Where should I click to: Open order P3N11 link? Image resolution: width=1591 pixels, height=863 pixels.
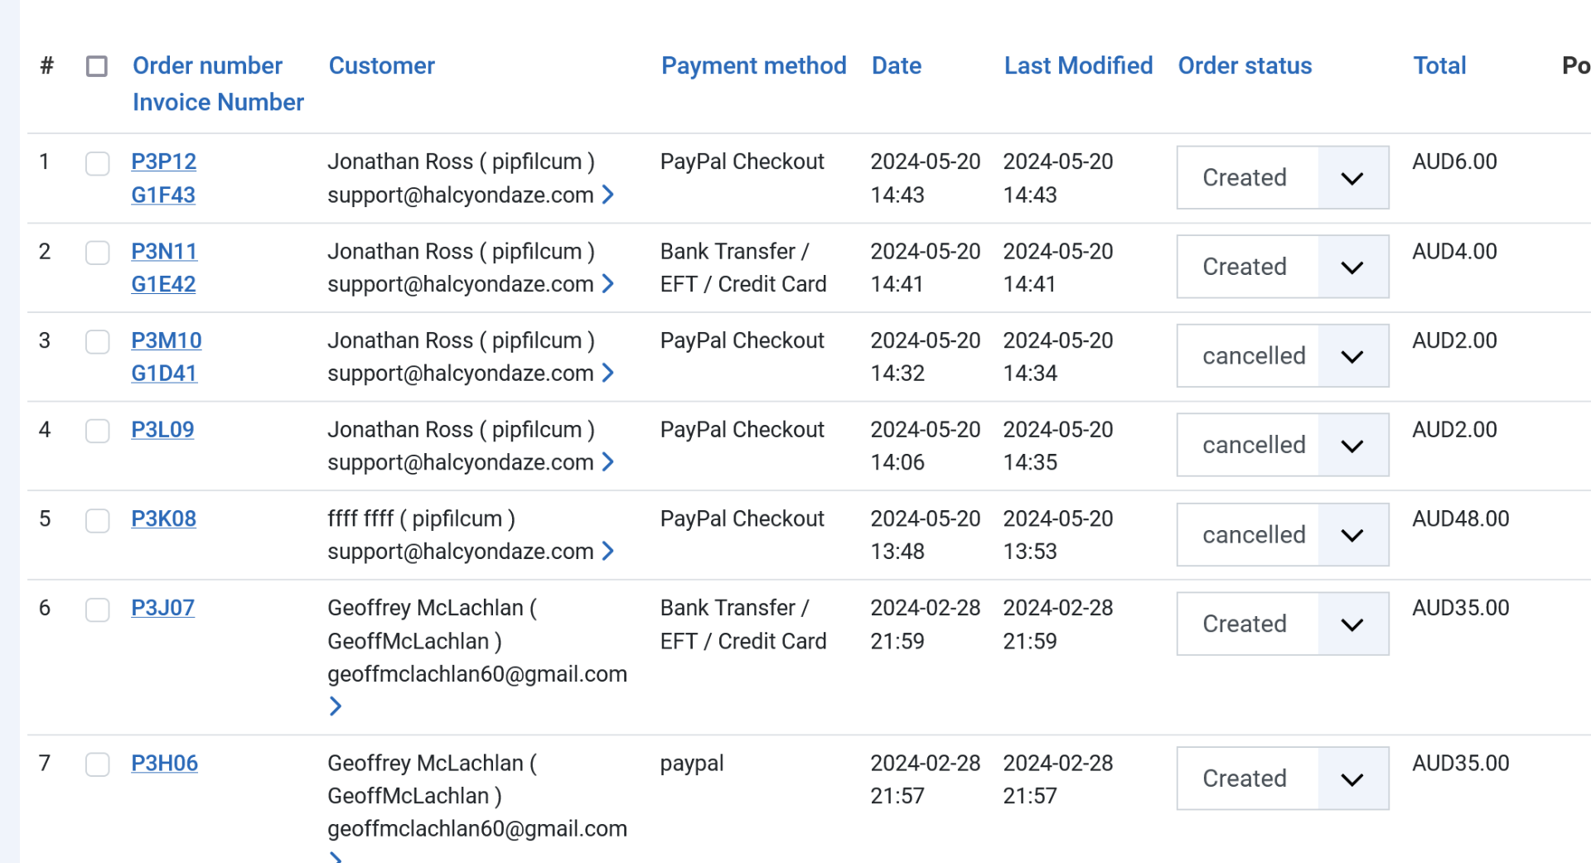point(164,251)
